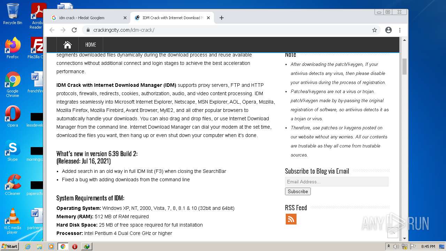The width and height of the screenshot is (446, 251).
Task: Click the Opera icon in the taskbar
Action: click(75, 246)
